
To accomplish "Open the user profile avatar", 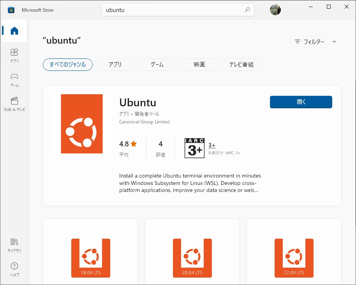I will [275, 10].
